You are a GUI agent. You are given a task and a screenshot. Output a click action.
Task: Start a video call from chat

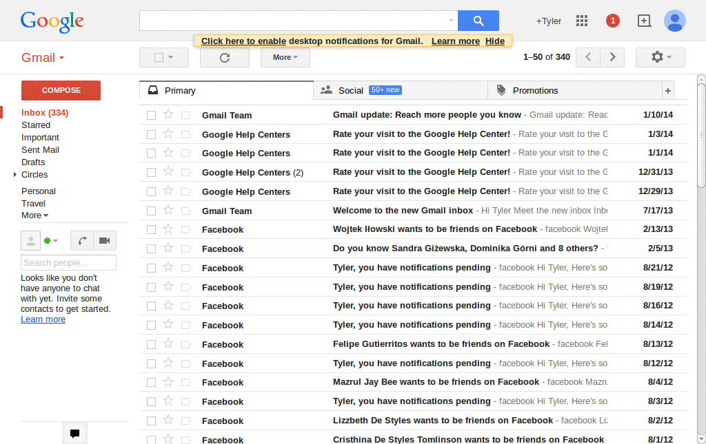pyautogui.click(x=105, y=241)
